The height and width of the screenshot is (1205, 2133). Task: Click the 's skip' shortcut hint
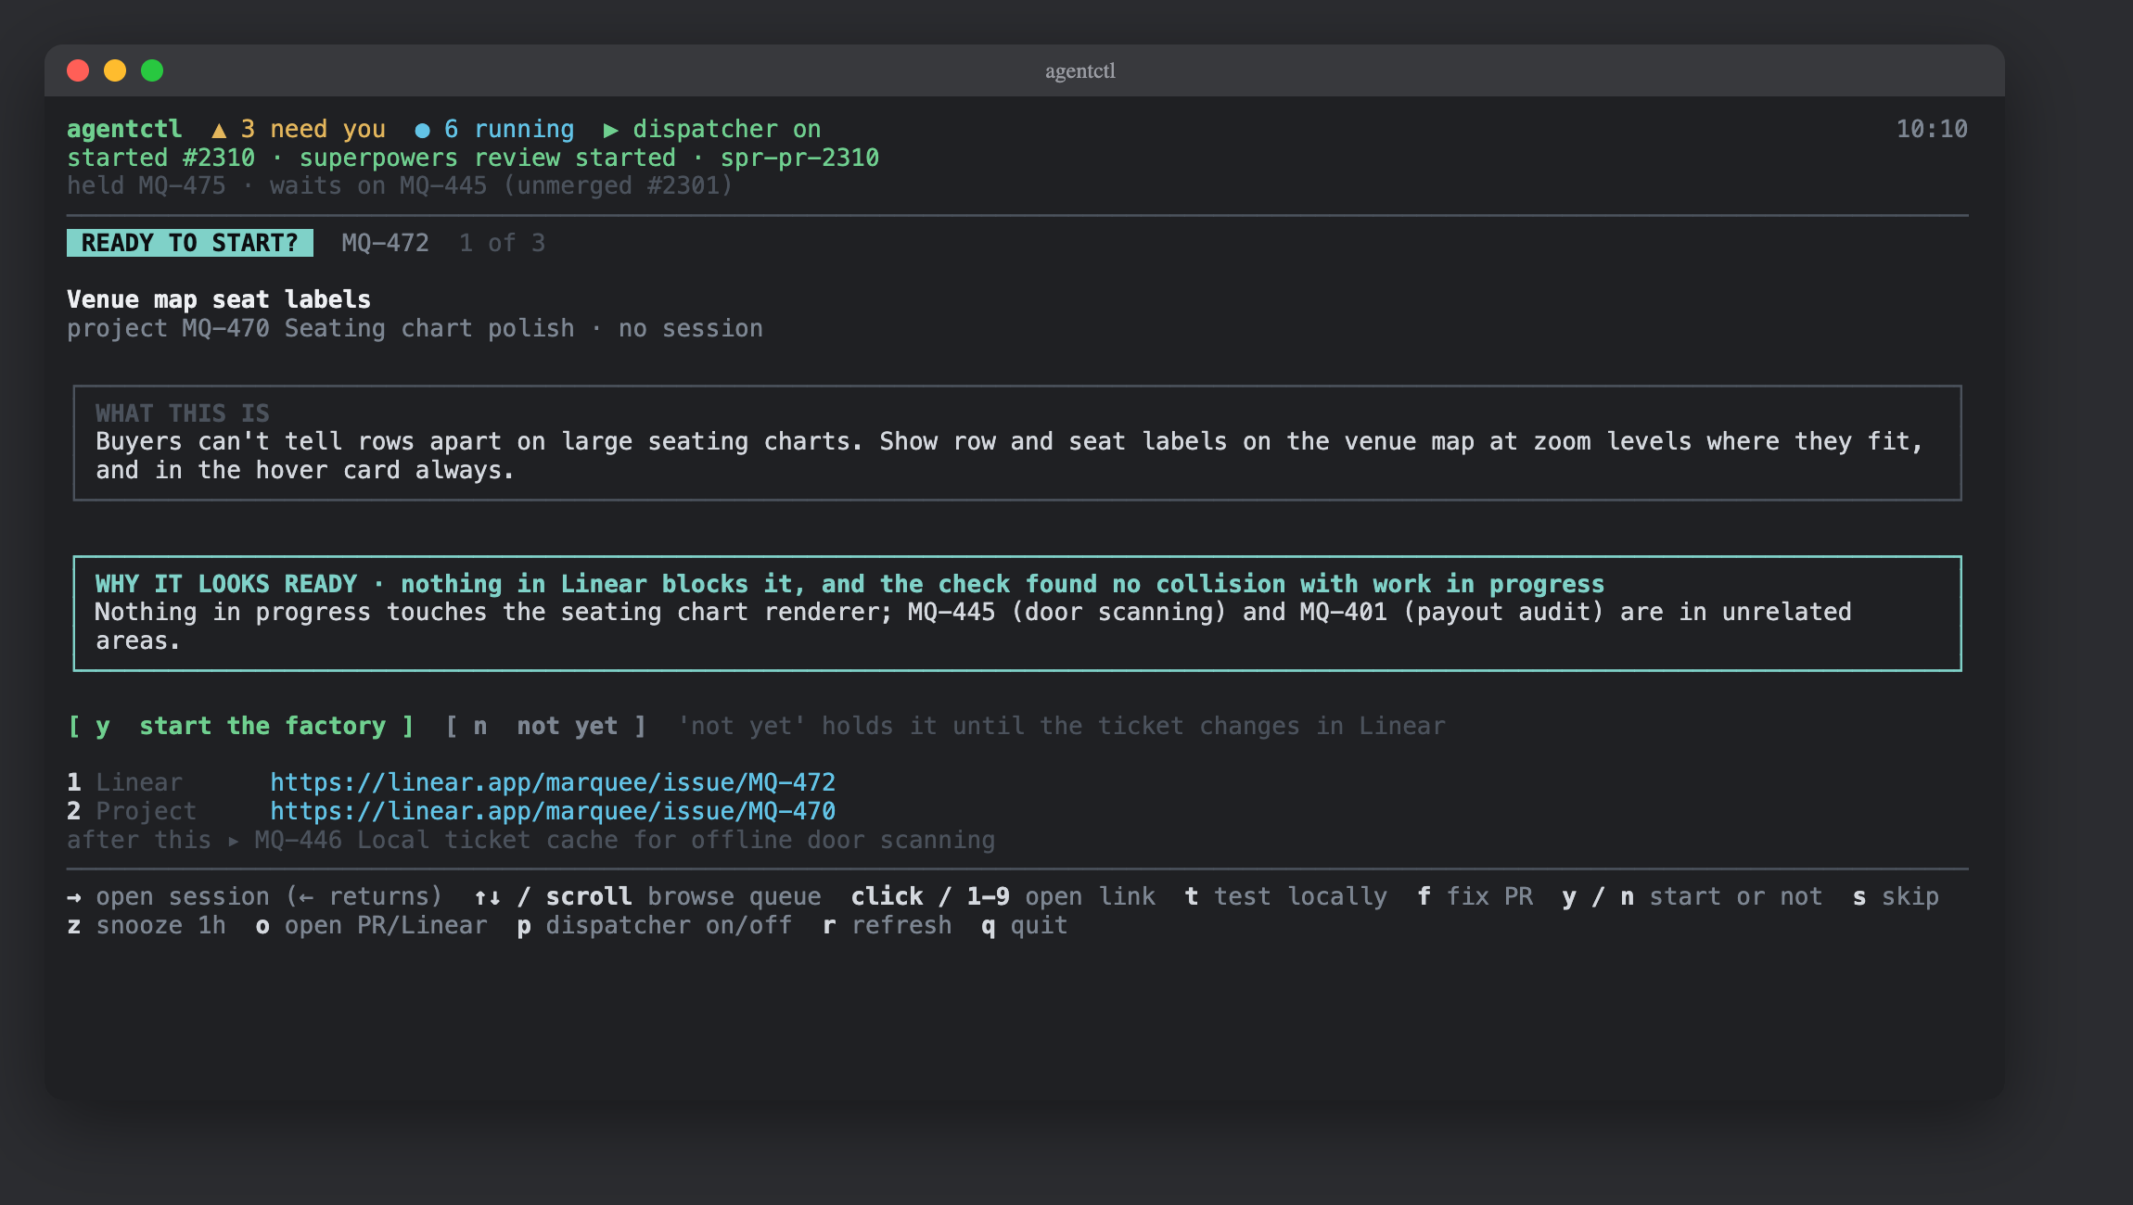pos(1896,896)
